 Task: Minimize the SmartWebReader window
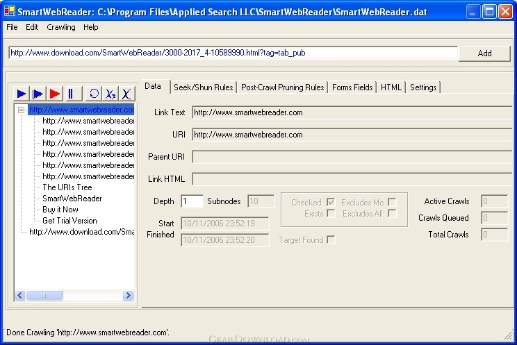tap(473, 12)
